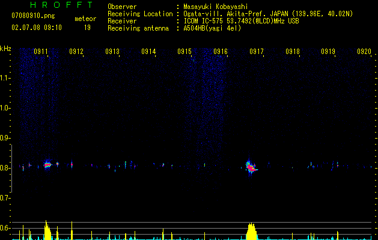
Task: Click the bright meteor echo near 0911
Action: [47, 165]
